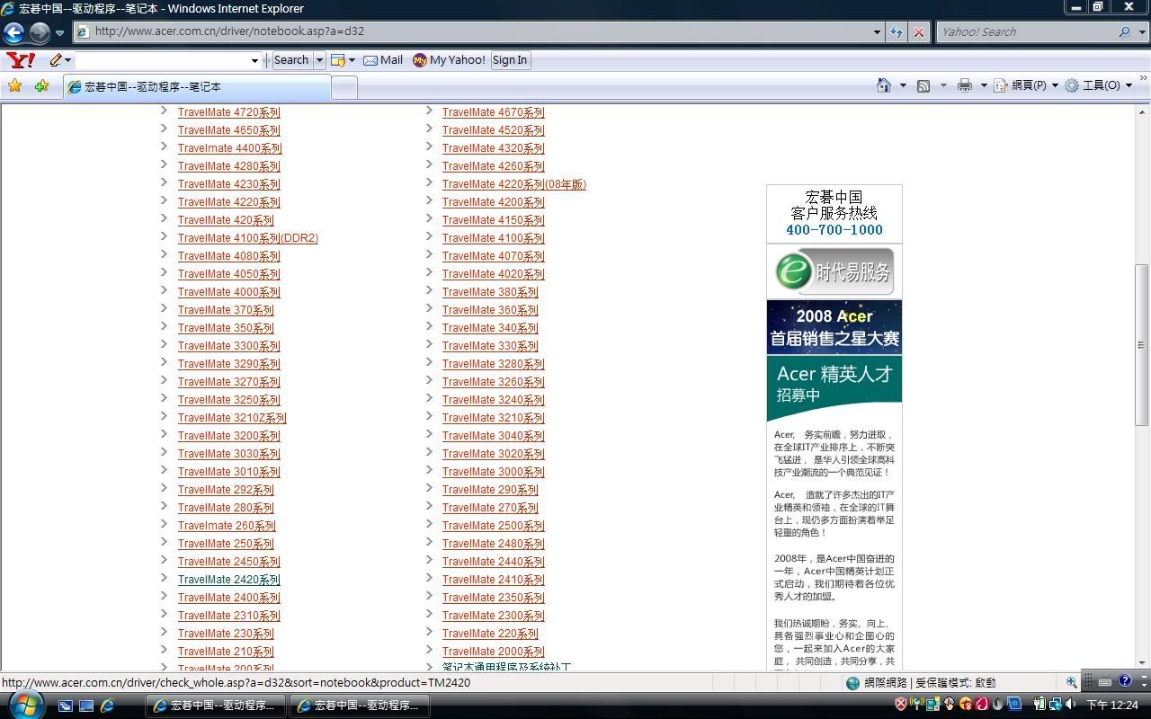Launch Internet Explorer from quick launch
This screenshot has width=1151, height=719.
tap(107, 706)
